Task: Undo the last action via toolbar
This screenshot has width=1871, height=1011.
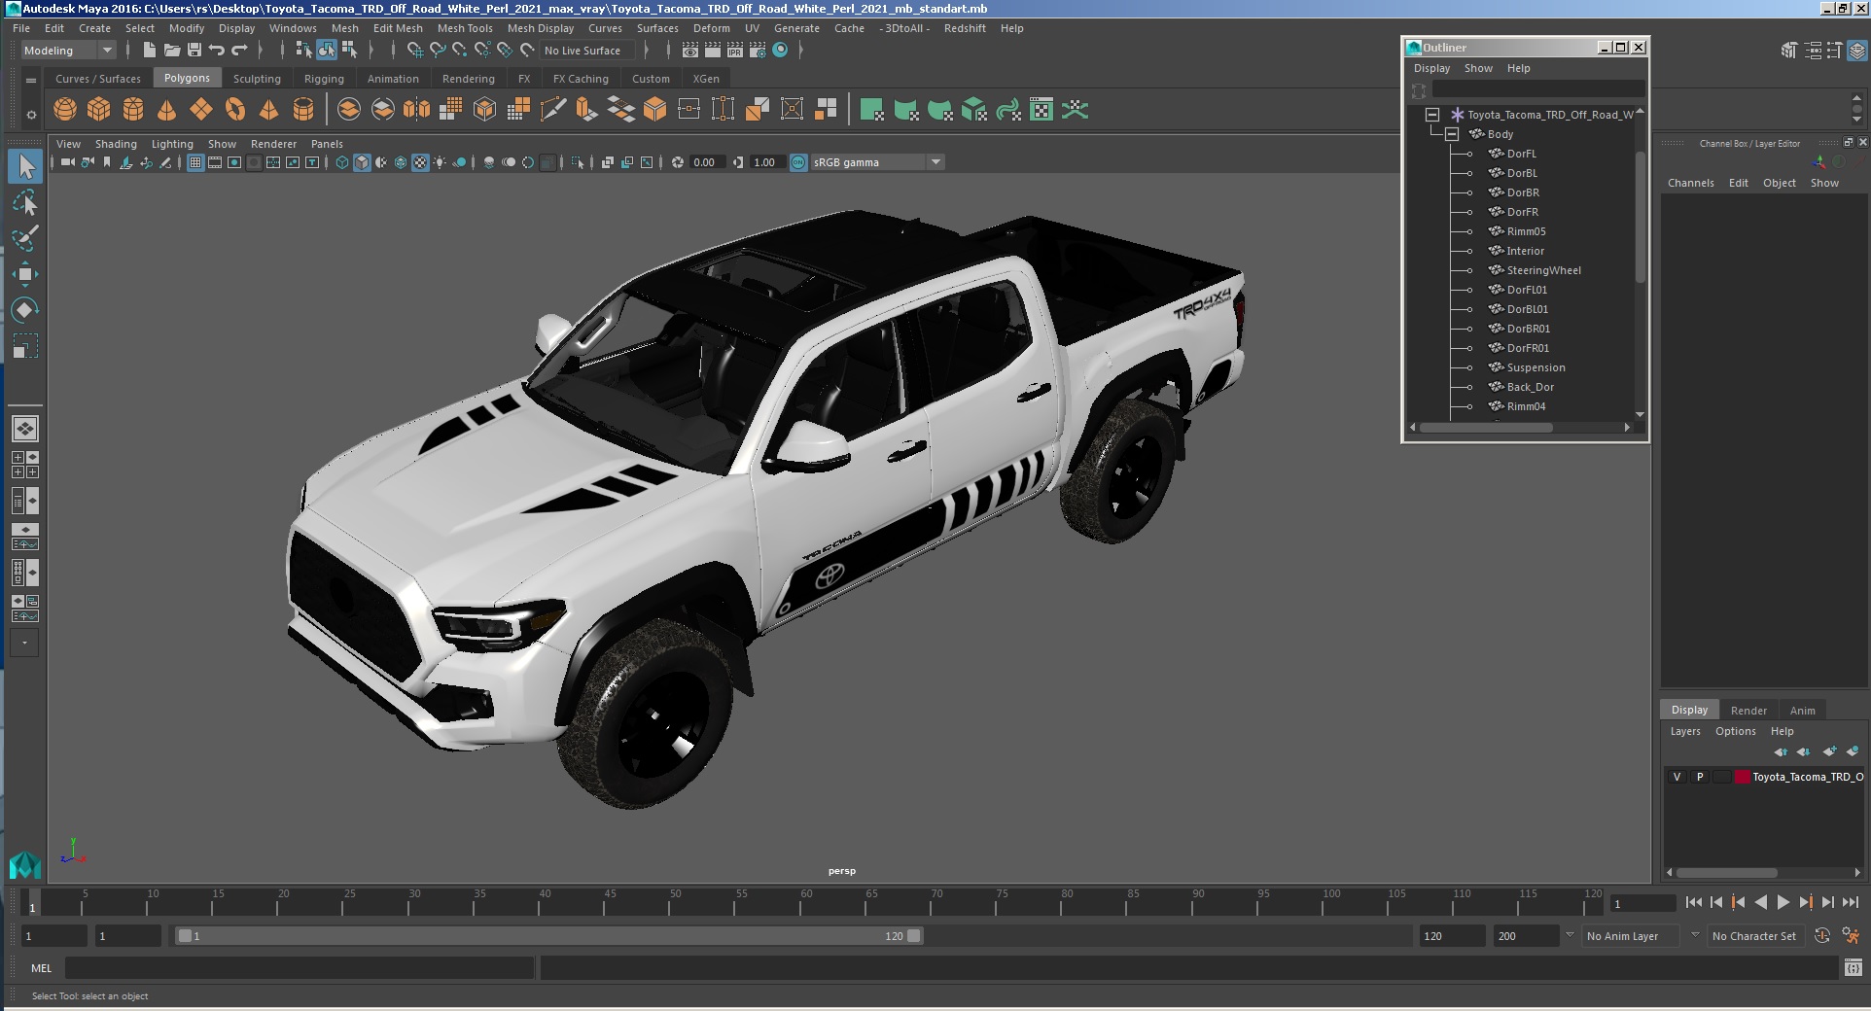Action: click(217, 50)
